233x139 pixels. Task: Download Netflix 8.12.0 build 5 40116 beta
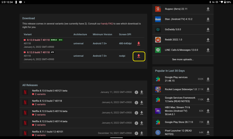pos(142,113)
